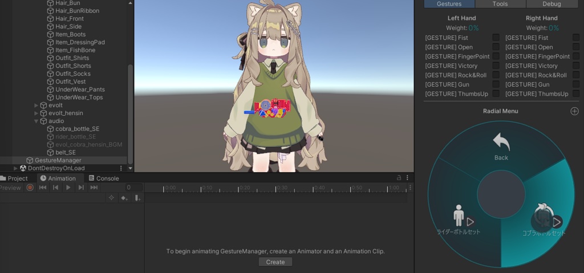Enable Left Hand Fist gesture checkbox
The width and height of the screenshot is (584, 273).
(496, 38)
